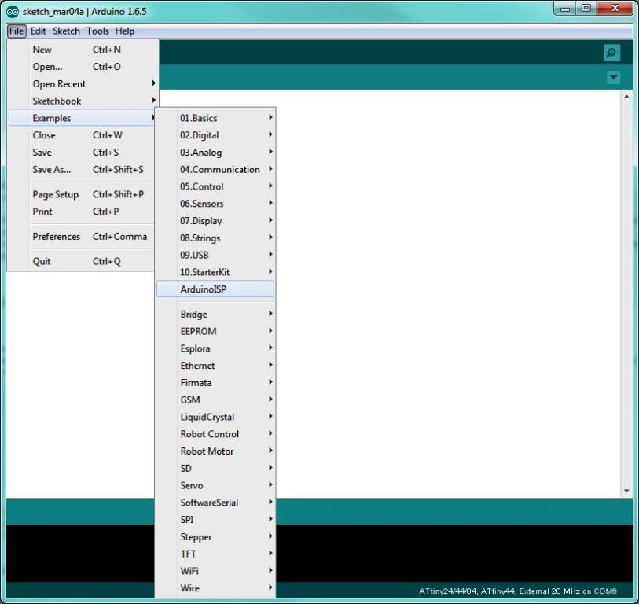Click the editor scrollbar down arrow
The height and width of the screenshot is (604, 639).
coord(626,491)
